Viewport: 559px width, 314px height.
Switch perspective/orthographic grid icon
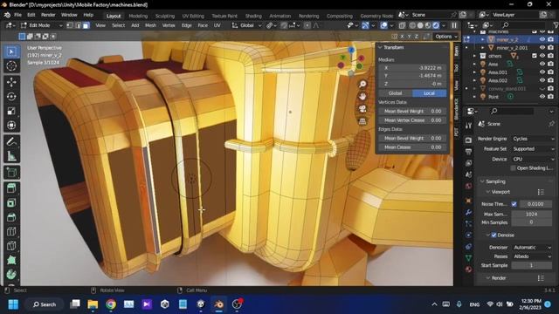tap(362, 121)
